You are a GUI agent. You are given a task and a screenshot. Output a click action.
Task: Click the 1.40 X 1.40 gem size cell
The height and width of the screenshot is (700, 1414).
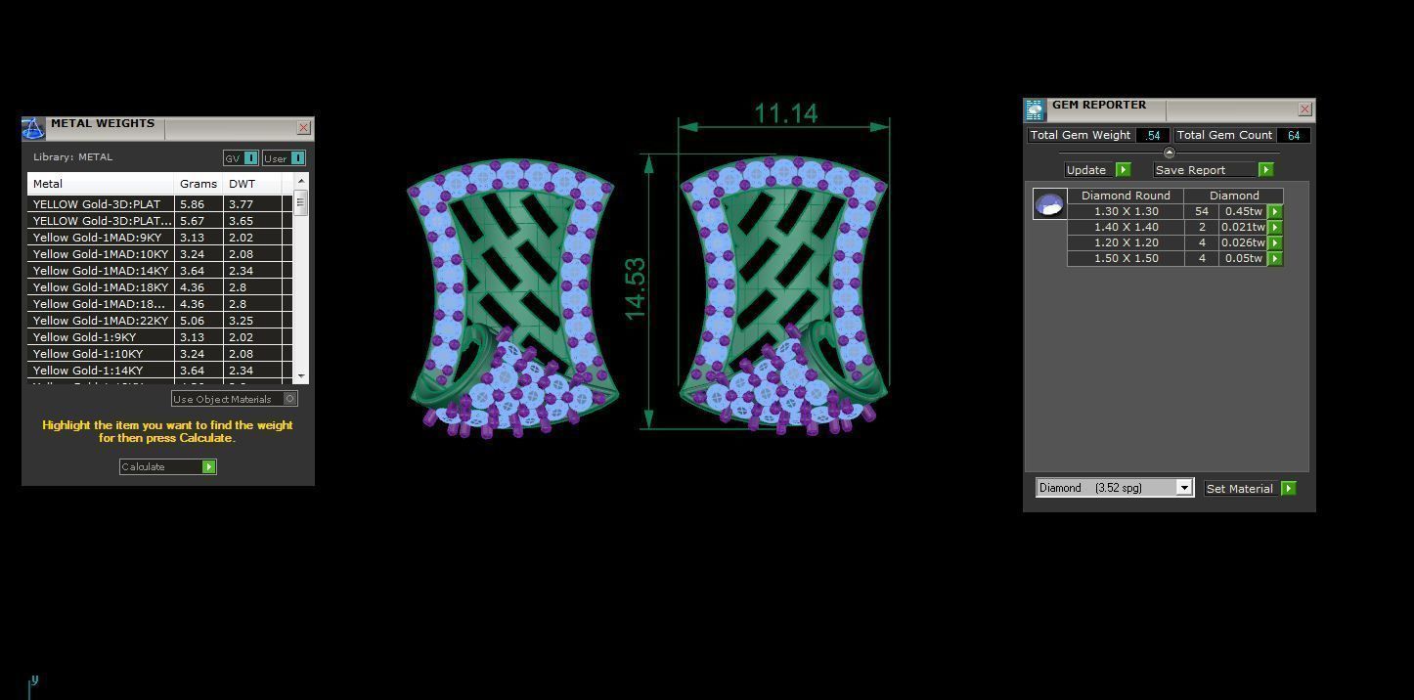tap(1126, 227)
